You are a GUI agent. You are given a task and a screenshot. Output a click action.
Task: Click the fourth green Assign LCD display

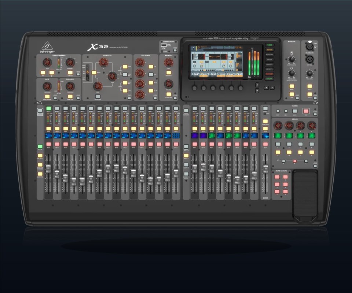(312, 136)
